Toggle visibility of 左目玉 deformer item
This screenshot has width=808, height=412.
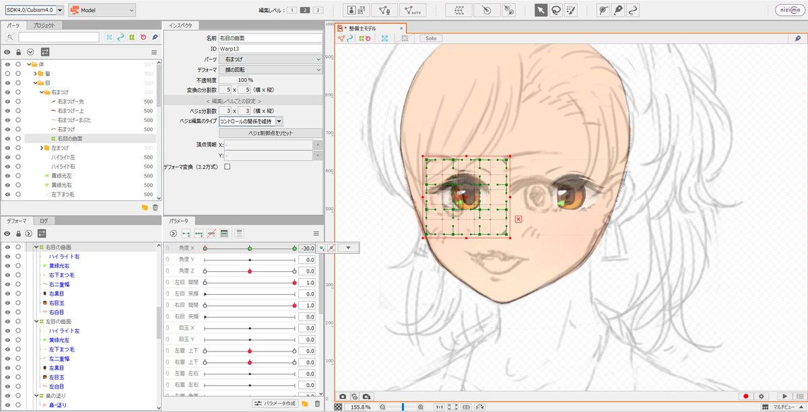tap(7, 378)
